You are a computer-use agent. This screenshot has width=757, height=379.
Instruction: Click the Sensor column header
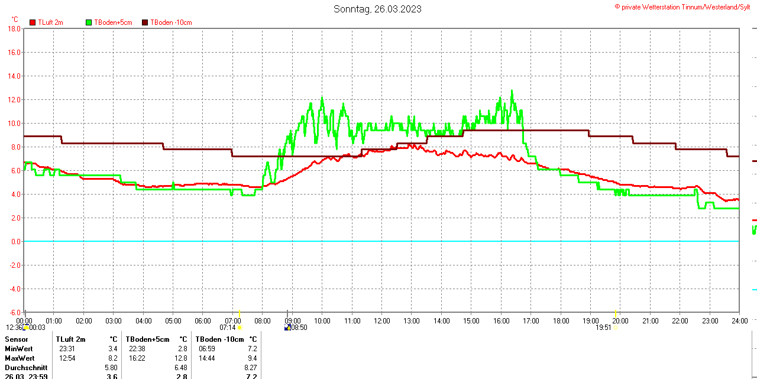point(17,339)
